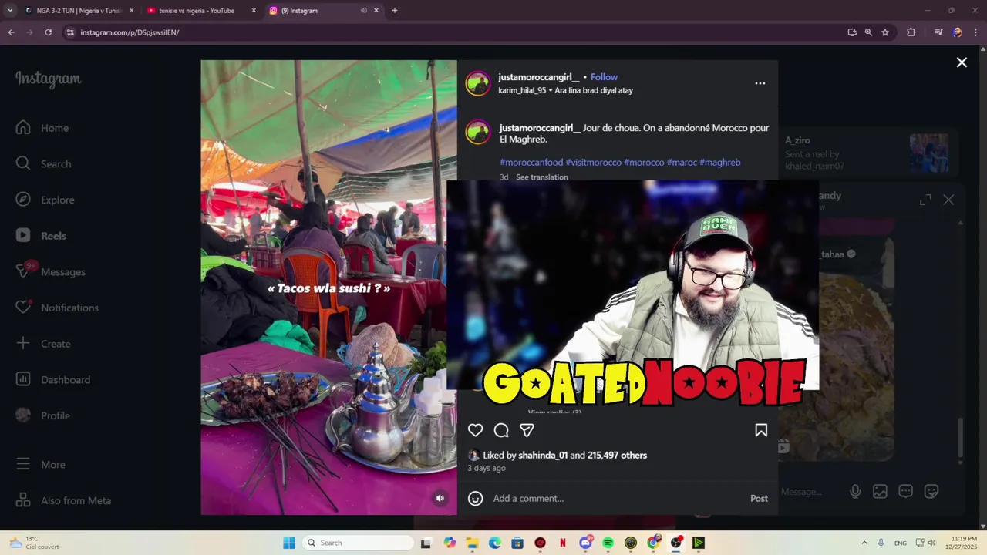
Task: Open the A_ziro conversation thumbnail
Action: coord(929,153)
